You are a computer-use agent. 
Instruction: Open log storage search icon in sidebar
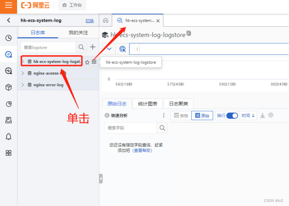click(x=8, y=54)
